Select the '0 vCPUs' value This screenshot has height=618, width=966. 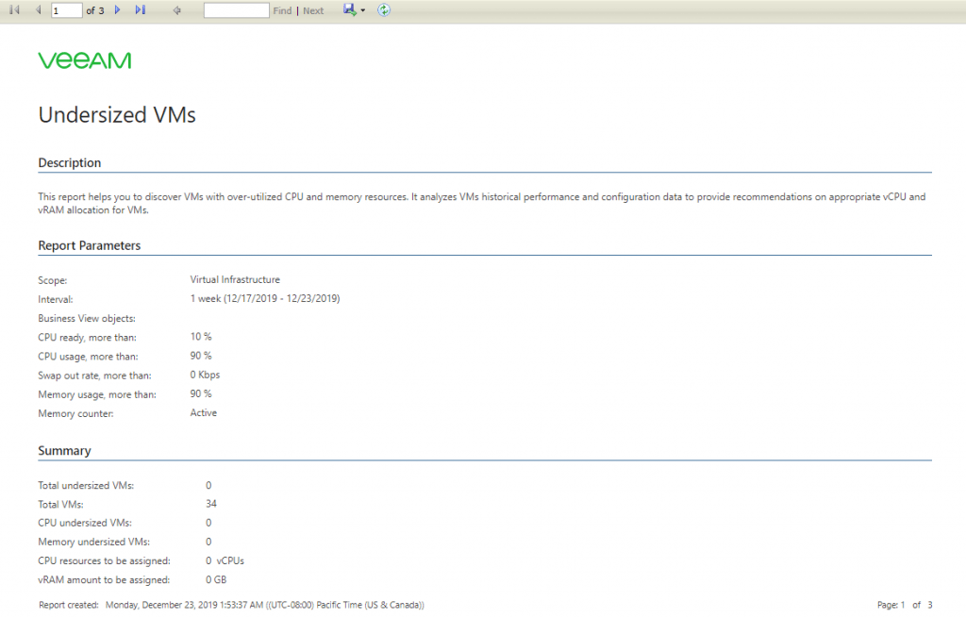tap(225, 561)
